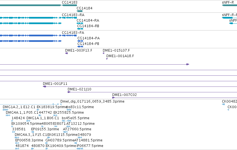Viewport: 237px width, 150px height.
Task: Select the 348079 EST label
Action: point(84,135)
